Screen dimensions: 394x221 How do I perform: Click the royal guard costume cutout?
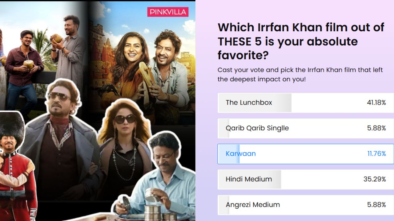pyautogui.click(x=17, y=166)
